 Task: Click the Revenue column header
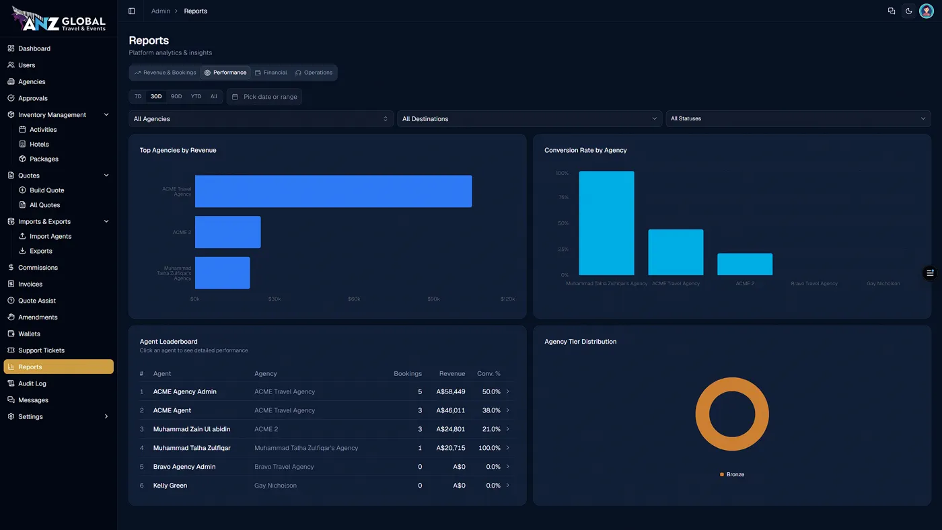click(x=452, y=373)
